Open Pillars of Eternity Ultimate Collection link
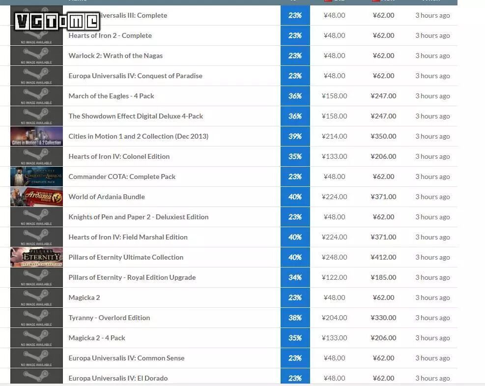The height and width of the screenshot is (386, 485). tap(126, 257)
